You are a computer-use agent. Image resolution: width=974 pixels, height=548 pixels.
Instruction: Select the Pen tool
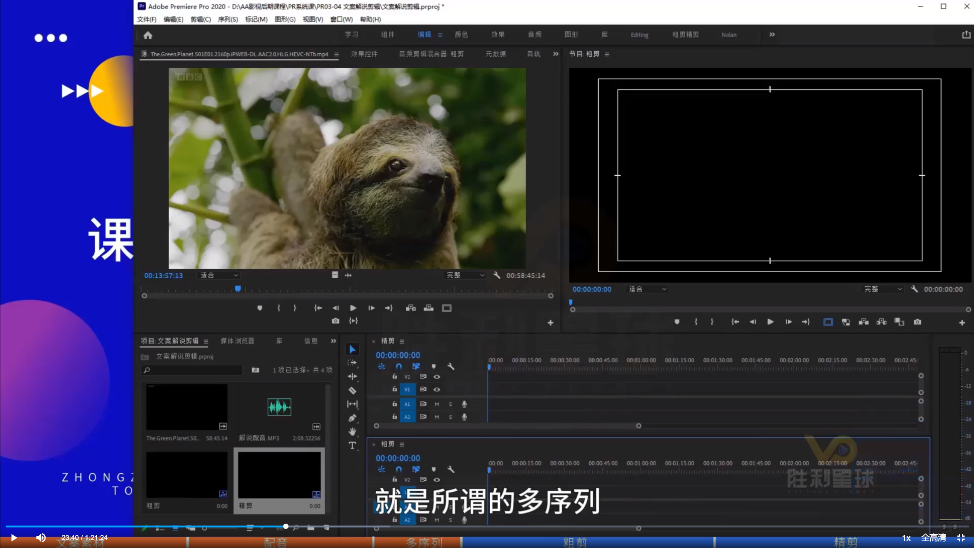tap(352, 418)
